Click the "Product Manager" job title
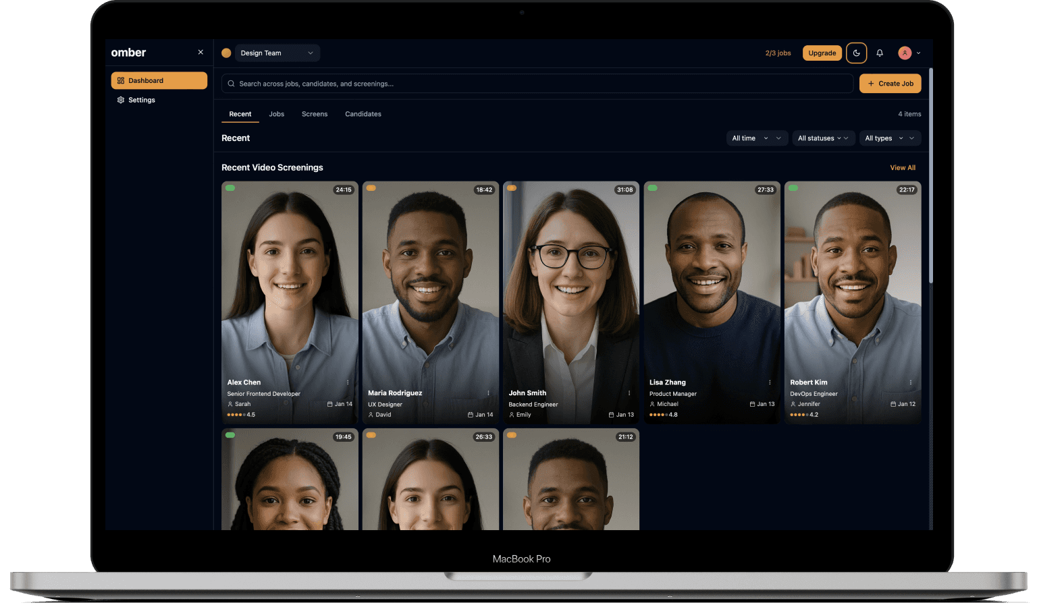This screenshot has width=1037, height=605. click(673, 394)
